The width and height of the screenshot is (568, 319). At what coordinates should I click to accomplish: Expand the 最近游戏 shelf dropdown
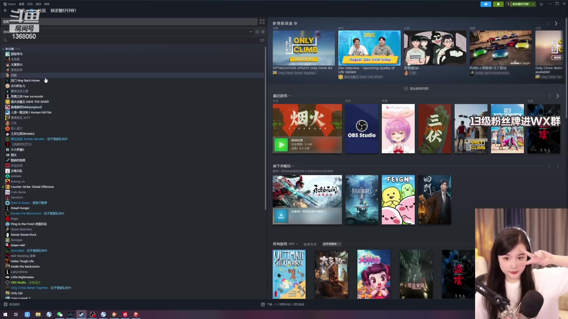coord(290,96)
